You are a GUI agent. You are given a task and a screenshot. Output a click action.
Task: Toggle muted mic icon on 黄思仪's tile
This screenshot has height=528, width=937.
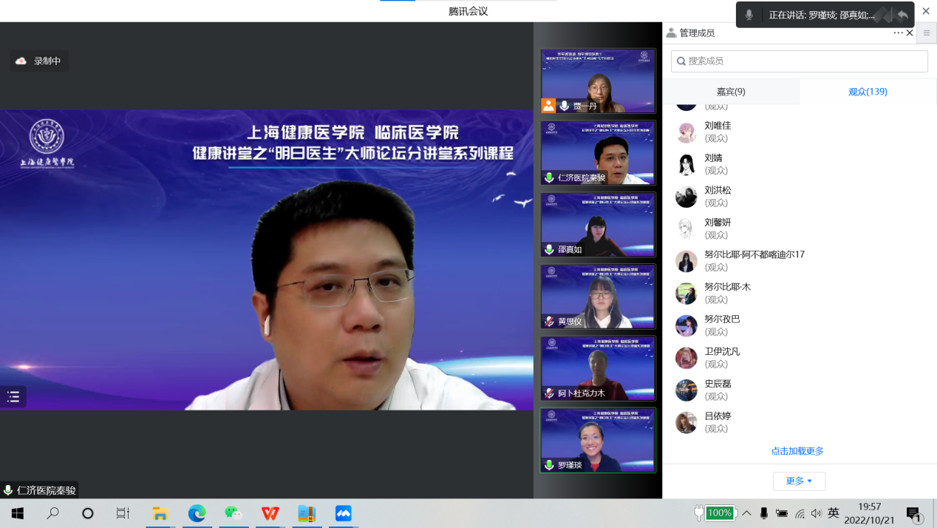(x=549, y=322)
